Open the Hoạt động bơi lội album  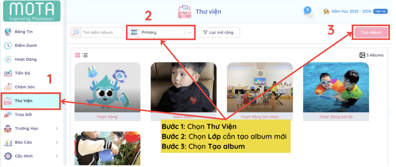pyautogui.click(x=336, y=92)
